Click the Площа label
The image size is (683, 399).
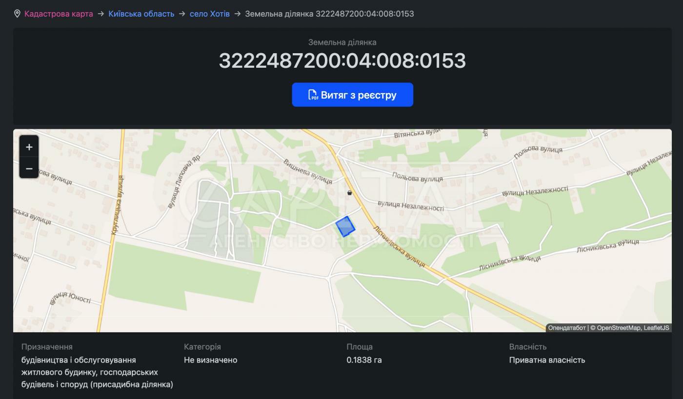coord(360,347)
